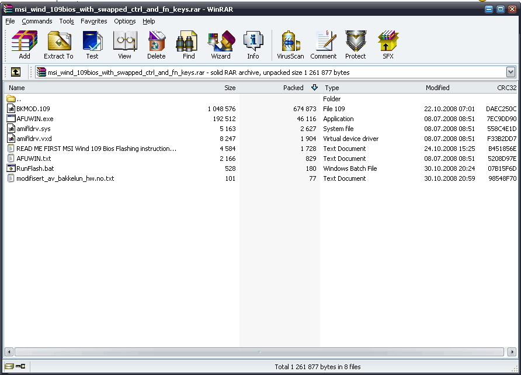Run VirusScan on the archive

(x=290, y=45)
